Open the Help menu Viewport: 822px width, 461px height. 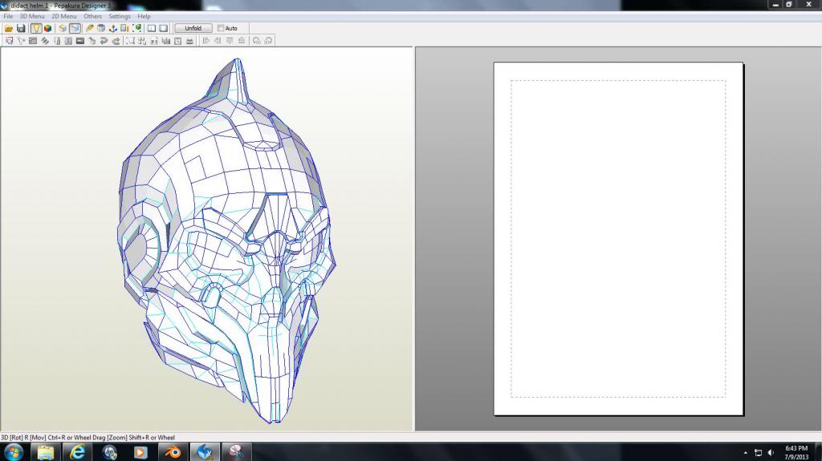(144, 16)
